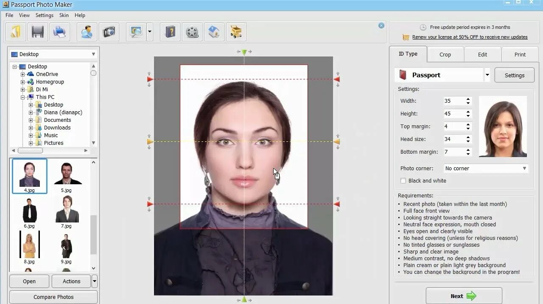Select Diana (dianapc) folder in the tree

click(63, 113)
